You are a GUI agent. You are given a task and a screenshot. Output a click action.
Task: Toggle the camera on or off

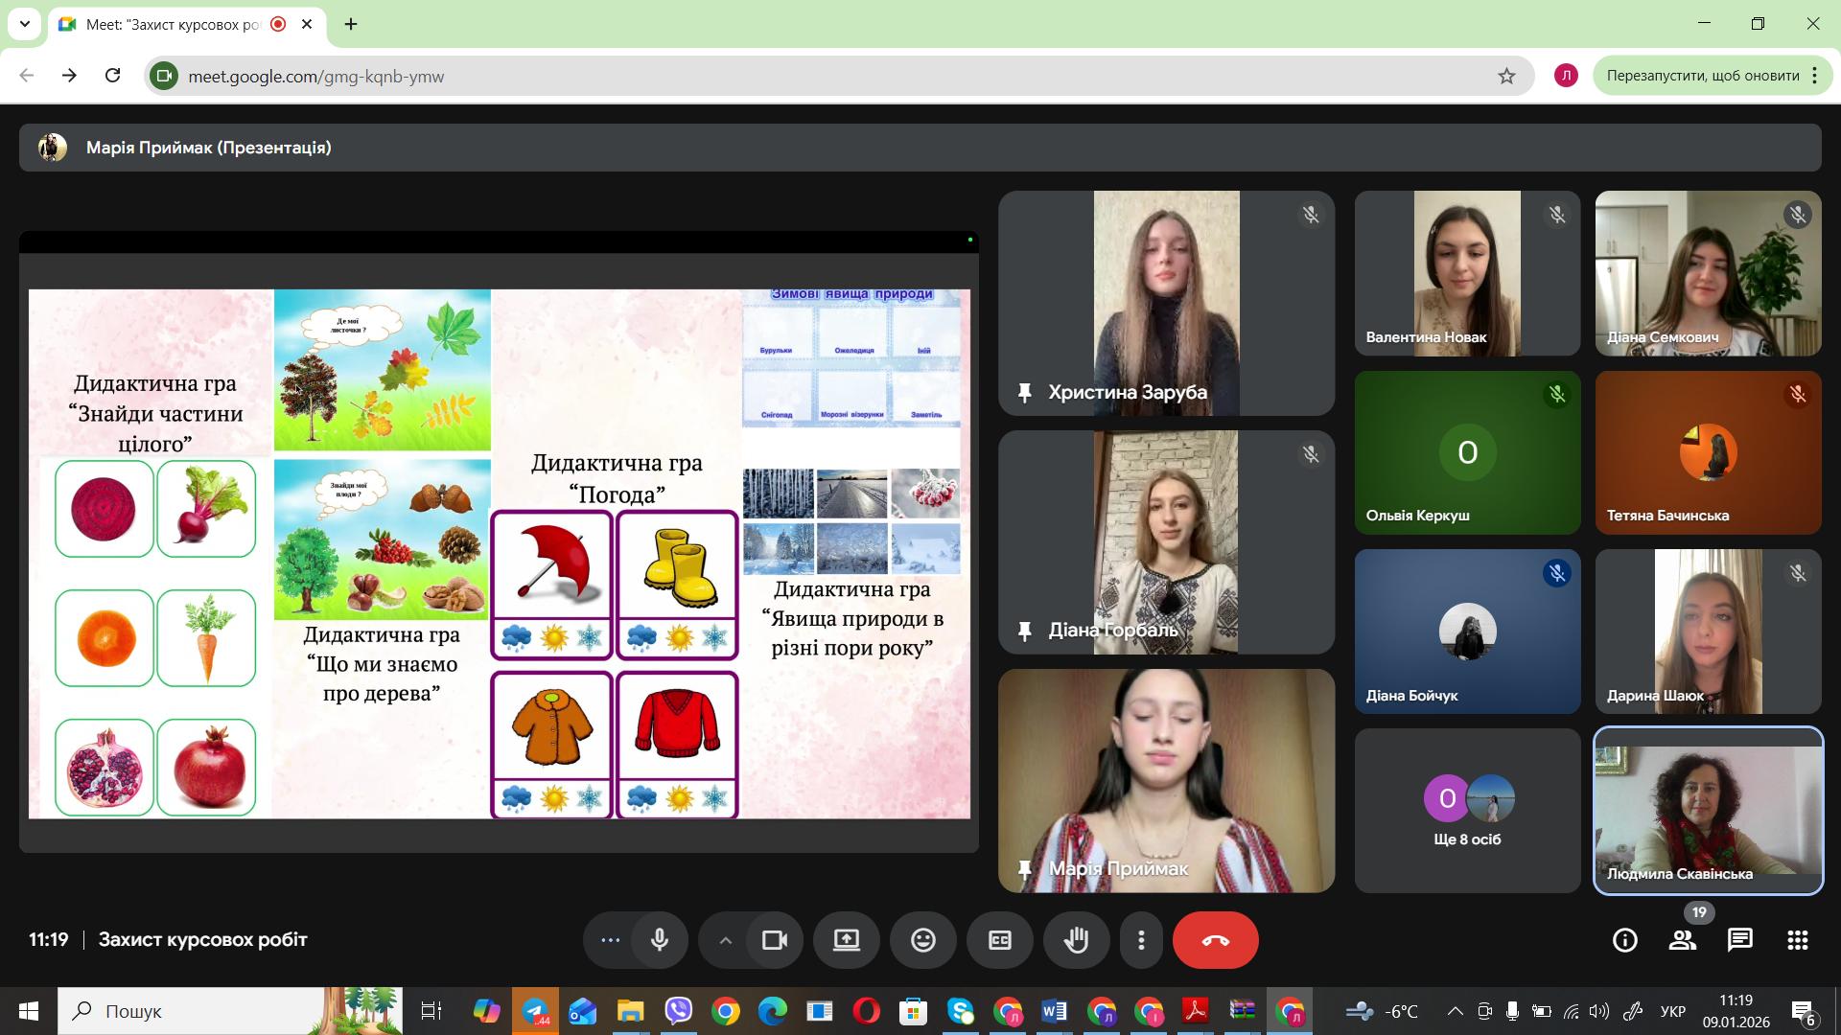(x=774, y=940)
